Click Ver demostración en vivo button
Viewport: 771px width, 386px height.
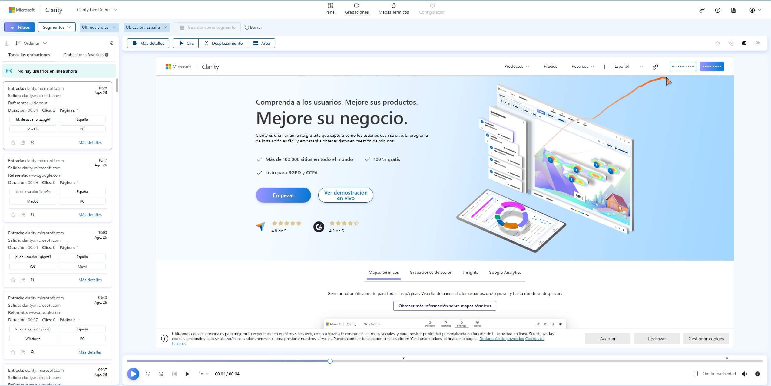[x=346, y=195]
